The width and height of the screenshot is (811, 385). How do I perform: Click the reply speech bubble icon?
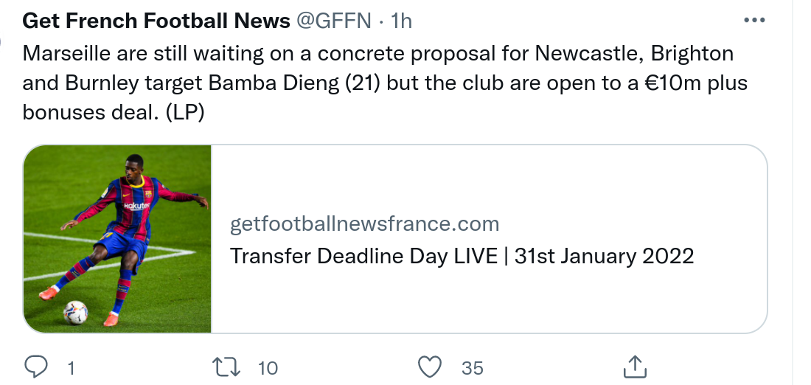tap(35, 367)
